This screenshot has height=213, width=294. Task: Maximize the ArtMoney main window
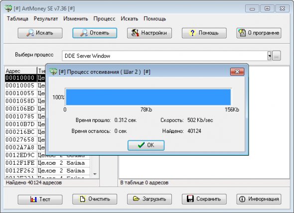pos(267,8)
